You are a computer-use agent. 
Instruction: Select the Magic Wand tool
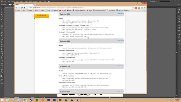click(x=2, y=15)
